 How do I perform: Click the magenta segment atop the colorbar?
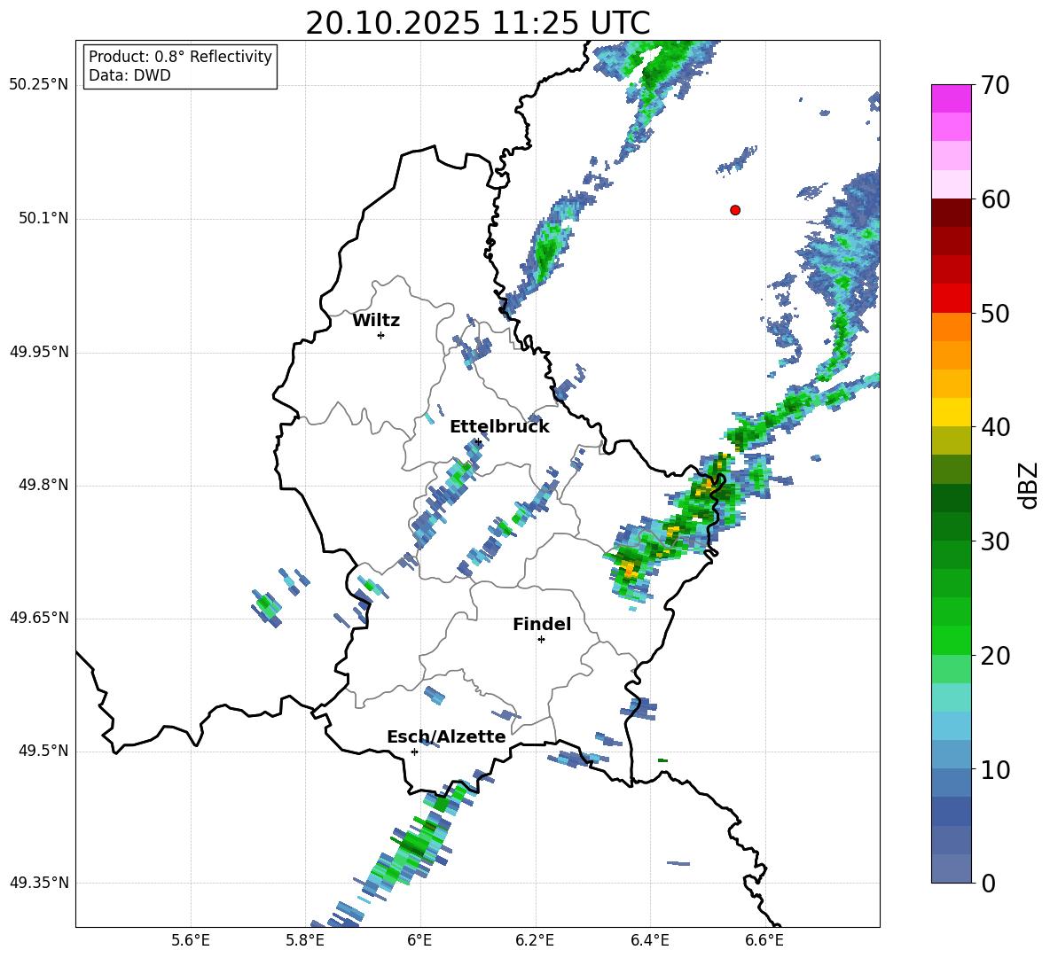pyautogui.click(x=952, y=98)
